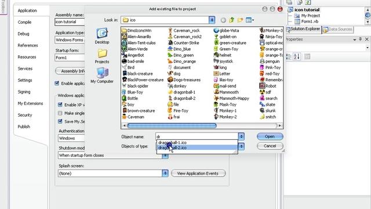Select the snitch icon file
Screen dimensions: 371x209
(268, 117)
